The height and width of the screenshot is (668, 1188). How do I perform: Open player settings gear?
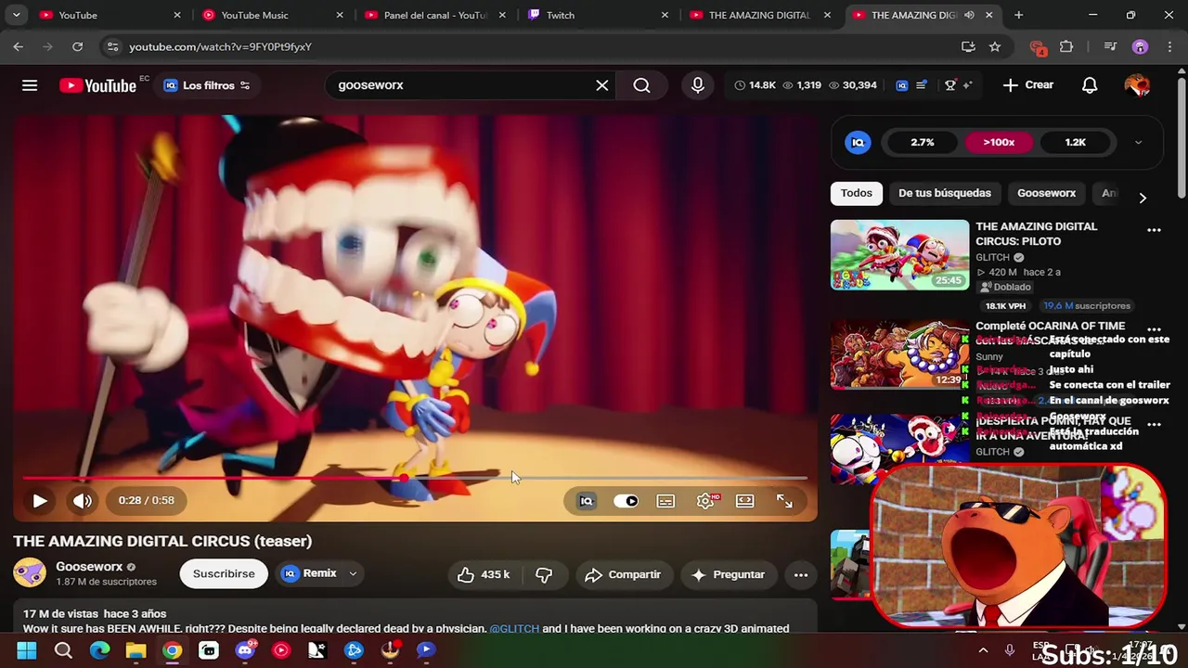pos(705,501)
